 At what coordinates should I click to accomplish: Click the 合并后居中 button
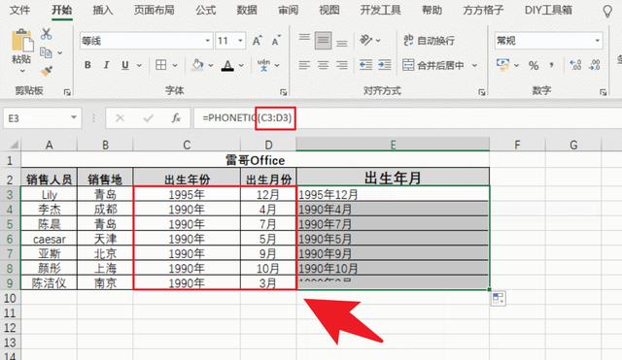[x=433, y=65]
